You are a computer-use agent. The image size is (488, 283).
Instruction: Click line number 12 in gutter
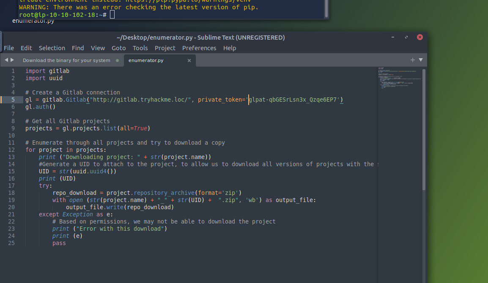[x=11, y=150]
